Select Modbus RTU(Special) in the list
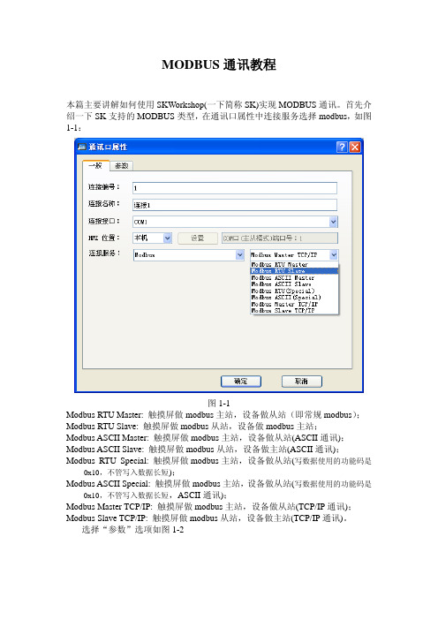438x620 pixels. point(295,291)
